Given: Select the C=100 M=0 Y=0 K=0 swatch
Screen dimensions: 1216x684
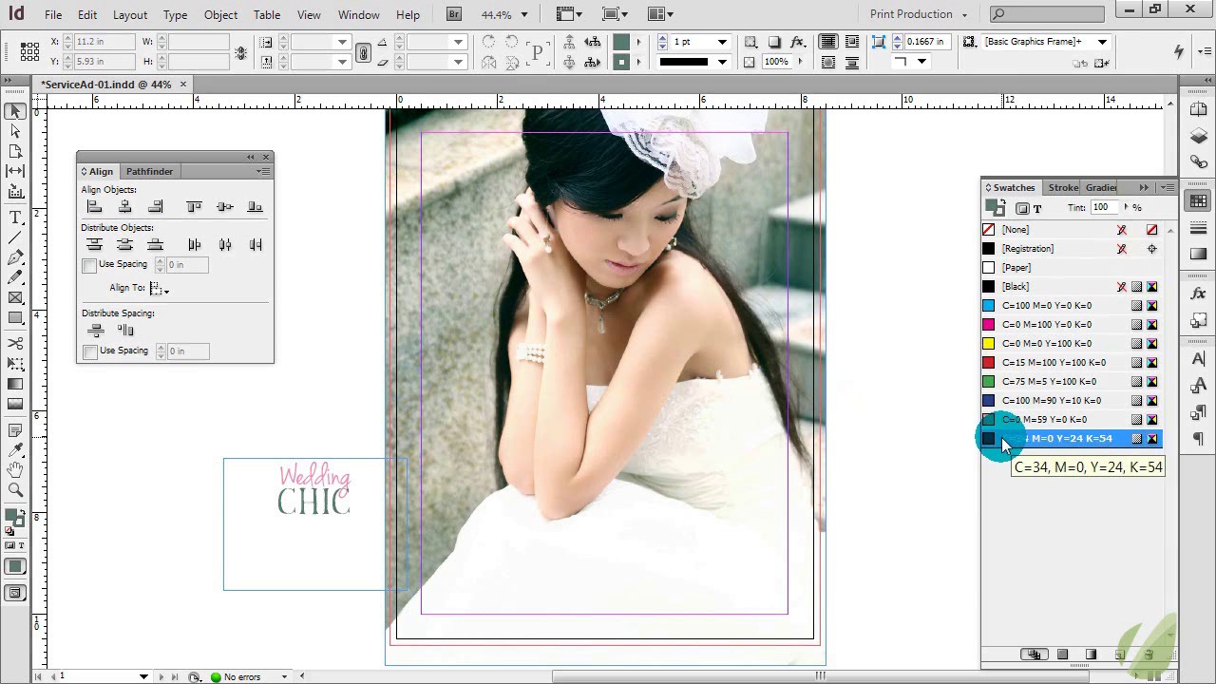Looking at the screenshot, I should coord(1046,306).
